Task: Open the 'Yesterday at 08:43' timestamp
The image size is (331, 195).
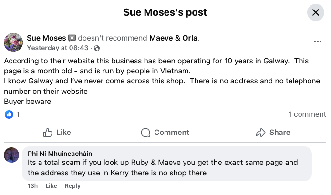Action: [57, 48]
